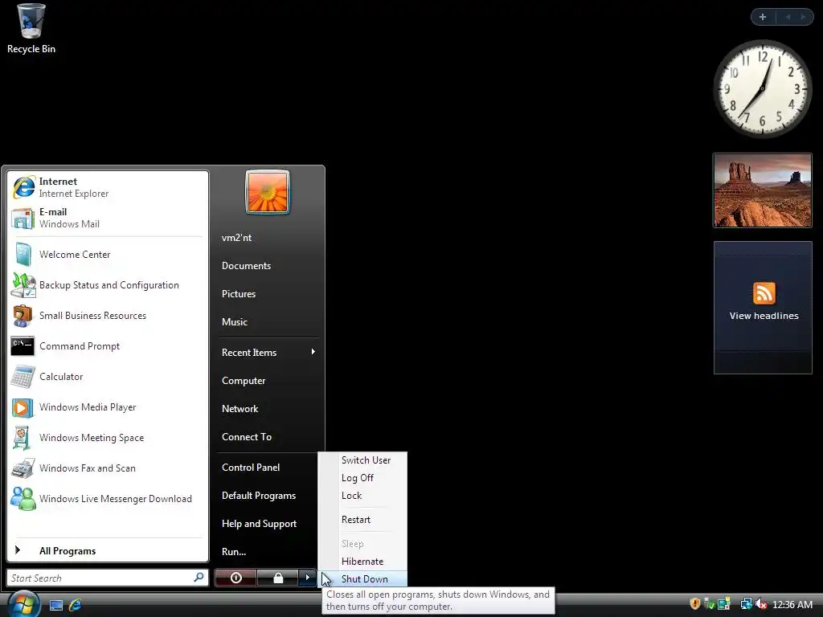Click the muted volume tray icon
Screen dimensions: 823x617
click(761, 604)
